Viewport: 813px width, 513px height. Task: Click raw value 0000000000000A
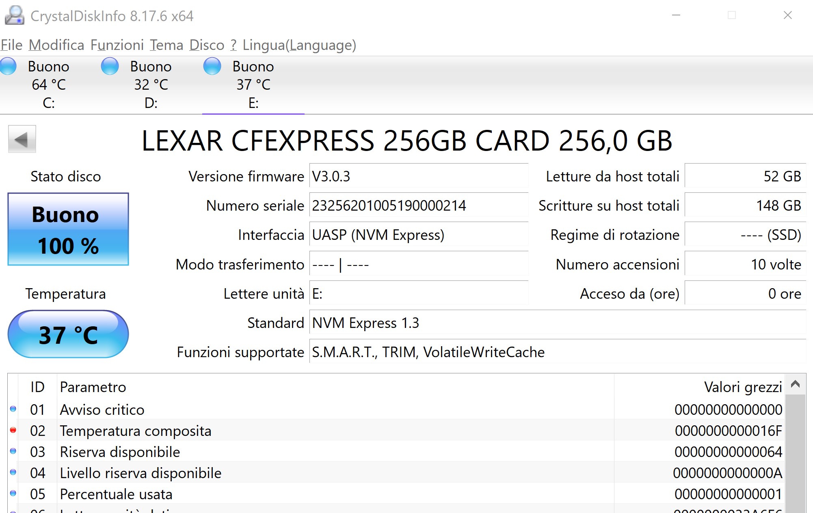tap(728, 473)
